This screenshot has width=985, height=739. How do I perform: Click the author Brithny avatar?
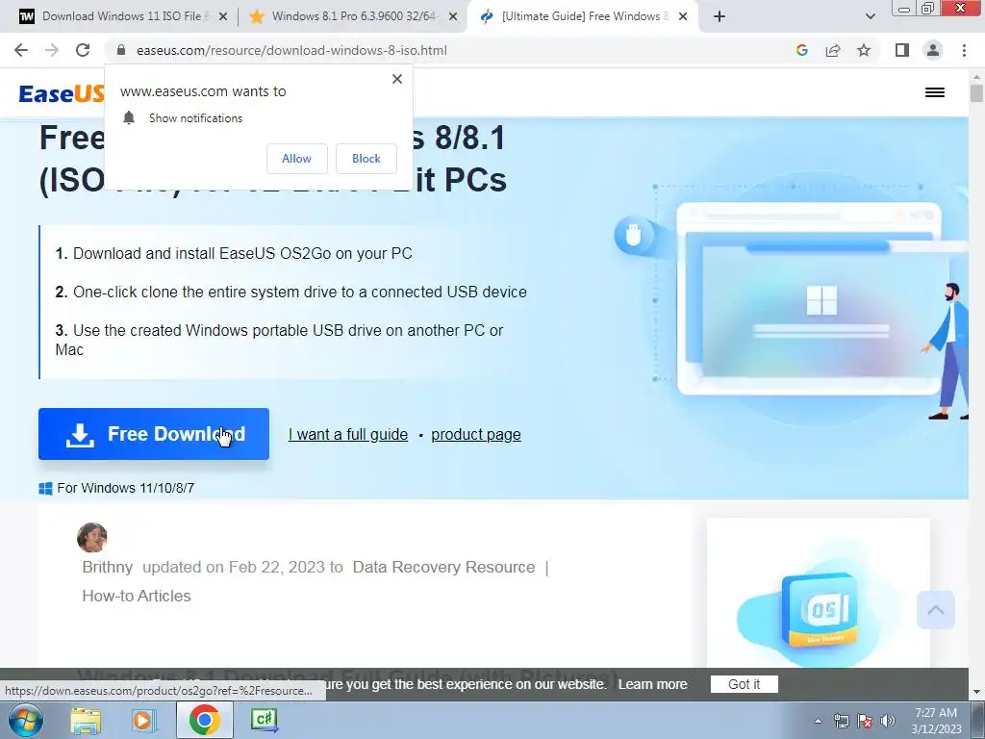[x=91, y=537]
